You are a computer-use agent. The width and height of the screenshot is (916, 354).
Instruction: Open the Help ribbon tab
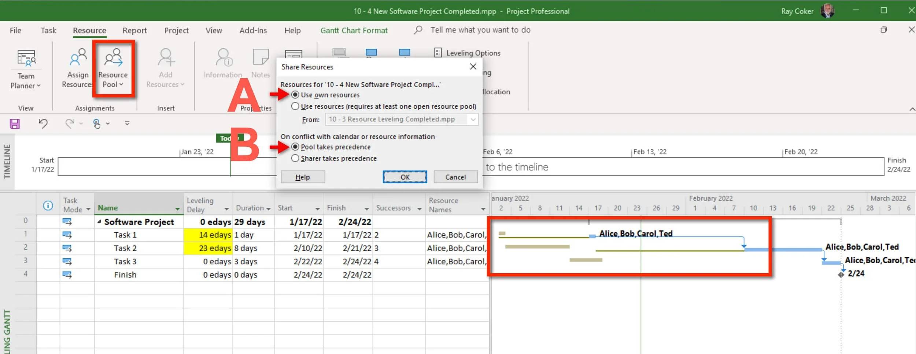(292, 30)
